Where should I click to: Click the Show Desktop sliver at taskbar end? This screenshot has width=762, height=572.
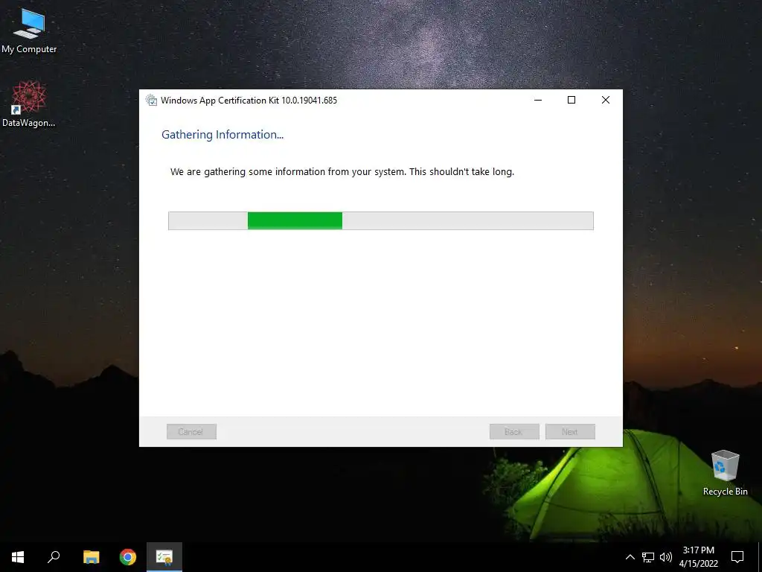(x=760, y=557)
